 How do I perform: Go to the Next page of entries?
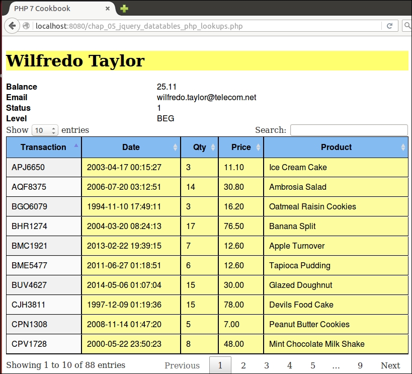tap(390, 365)
